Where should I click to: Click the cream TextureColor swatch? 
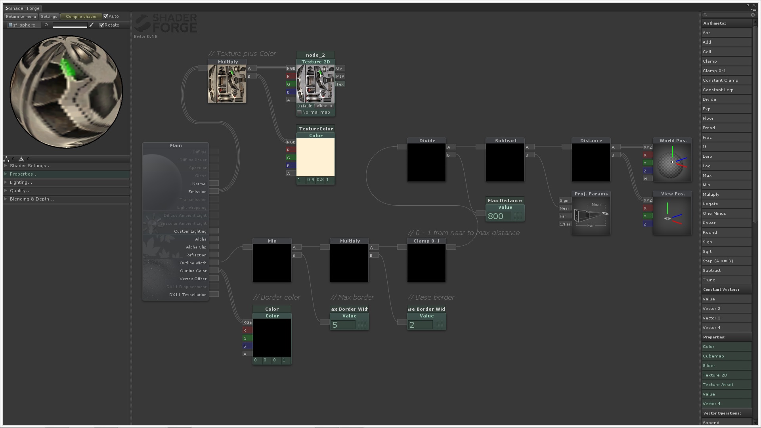tap(315, 157)
